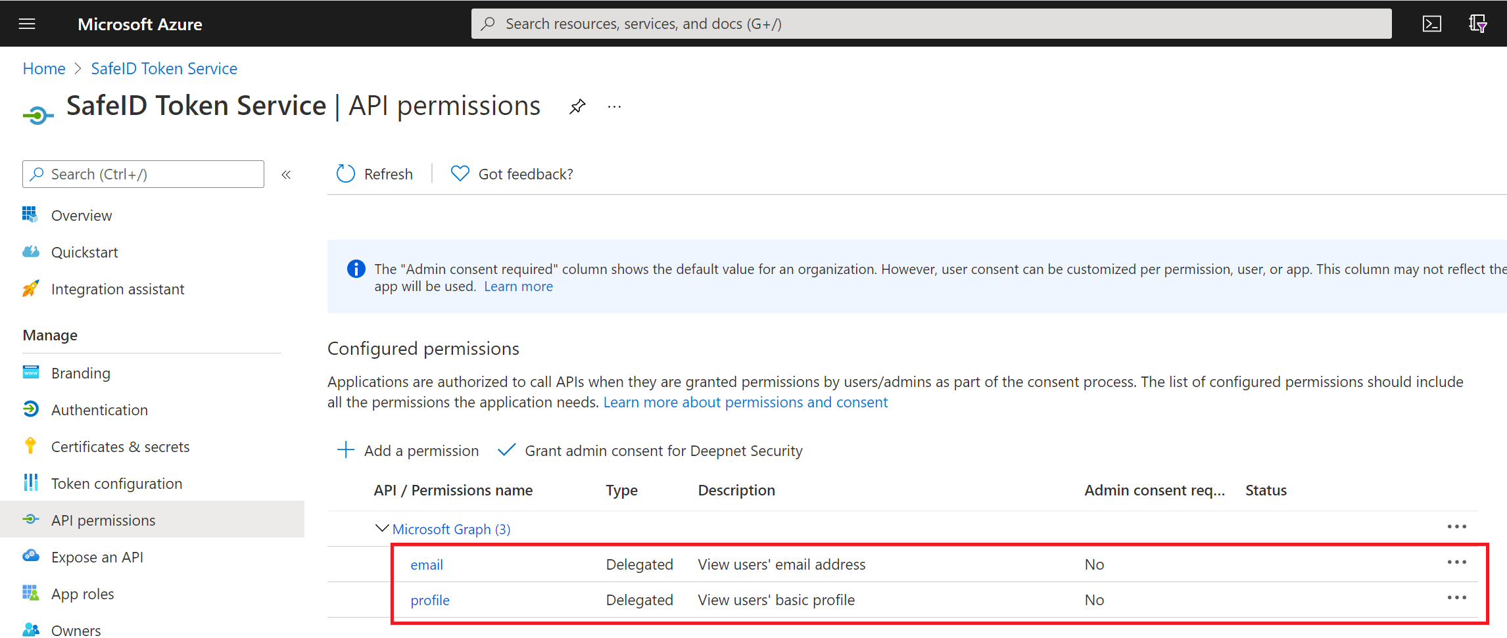Go to Certificates & secrets in sidebar
1507x638 pixels.
click(x=120, y=447)
